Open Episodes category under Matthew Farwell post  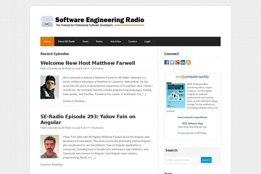[x=53, y=68]
